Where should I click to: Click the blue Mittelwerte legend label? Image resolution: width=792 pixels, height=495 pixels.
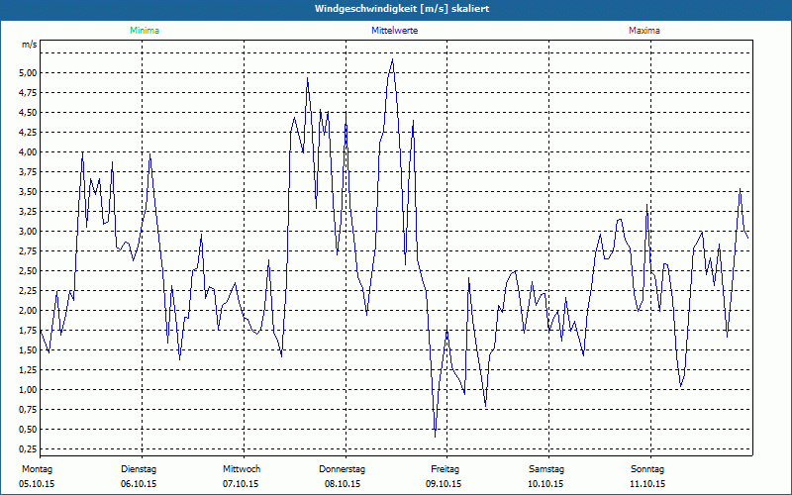pyautogui.click(x=394, y=31)
